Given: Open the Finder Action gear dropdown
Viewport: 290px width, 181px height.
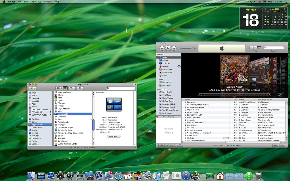Looking at the screenshot, I should click(x=80, y=88).
